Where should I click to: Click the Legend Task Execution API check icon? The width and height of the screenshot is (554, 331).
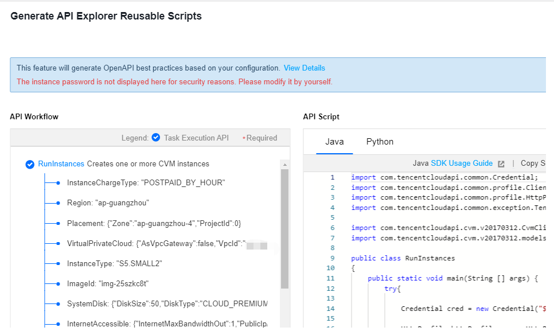[155, 138]
